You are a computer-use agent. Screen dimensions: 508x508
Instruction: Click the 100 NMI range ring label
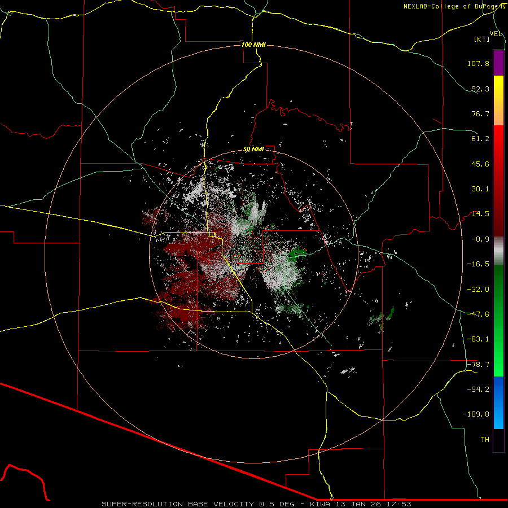pos(253,45)
